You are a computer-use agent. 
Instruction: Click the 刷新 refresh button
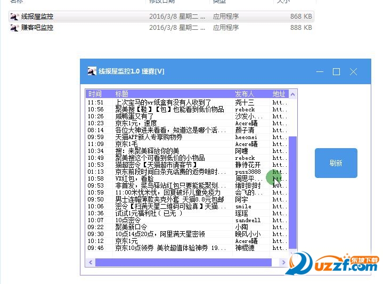coord(336,163)
